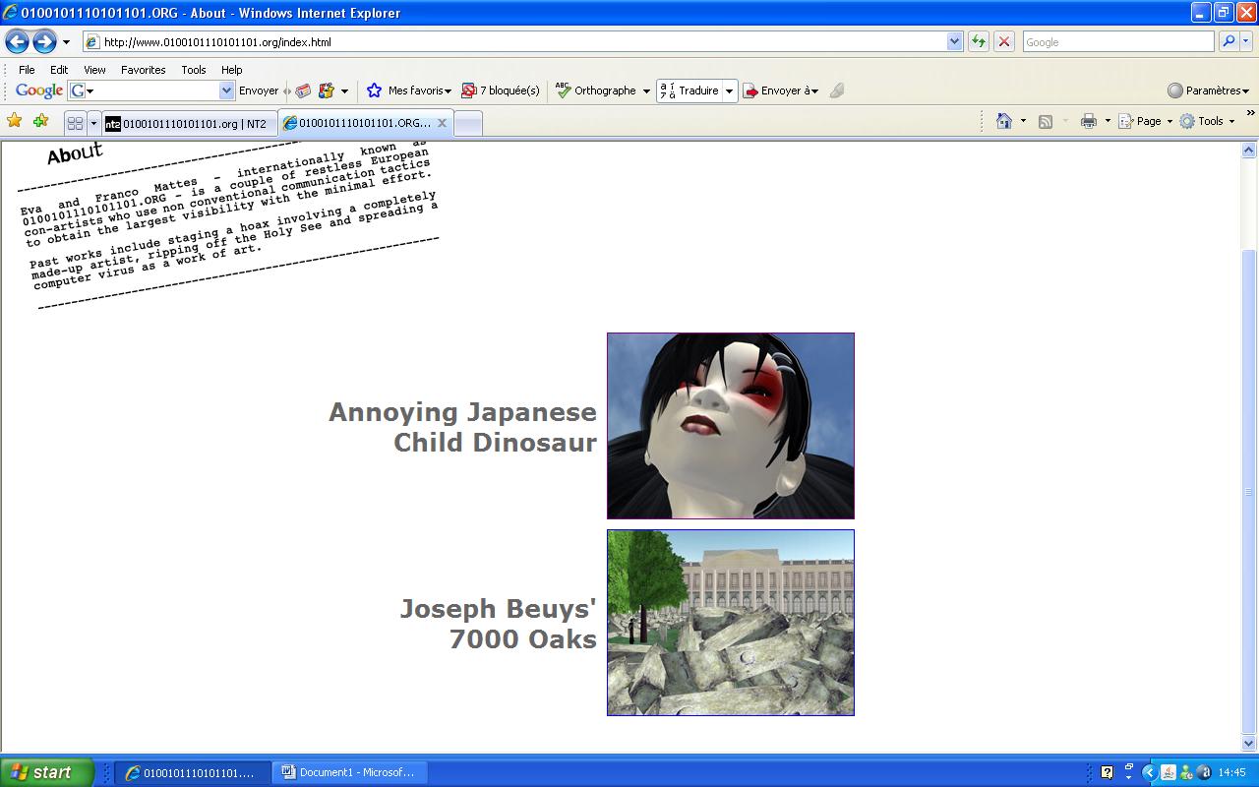Click the Google logo on the toolbar
This screenshot has width=1259, height=787.
pos(39,91)
